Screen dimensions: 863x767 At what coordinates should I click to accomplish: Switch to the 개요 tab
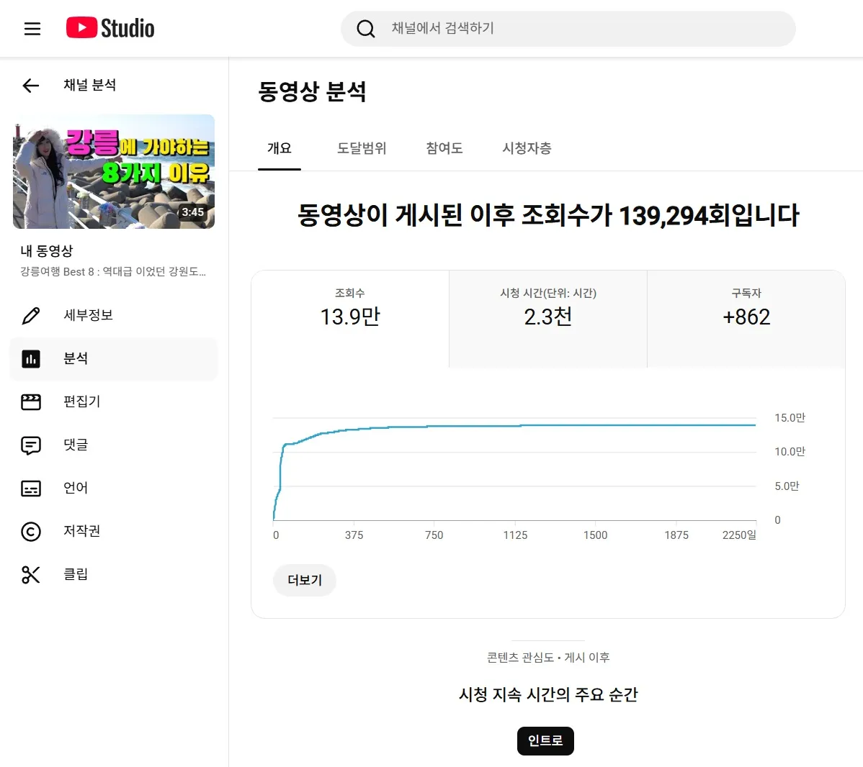pos(280,148)
